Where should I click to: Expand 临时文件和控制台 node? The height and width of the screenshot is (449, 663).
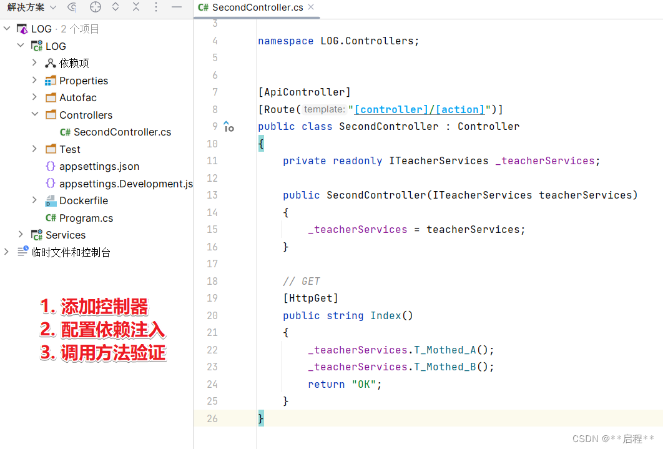pos(7,252)
